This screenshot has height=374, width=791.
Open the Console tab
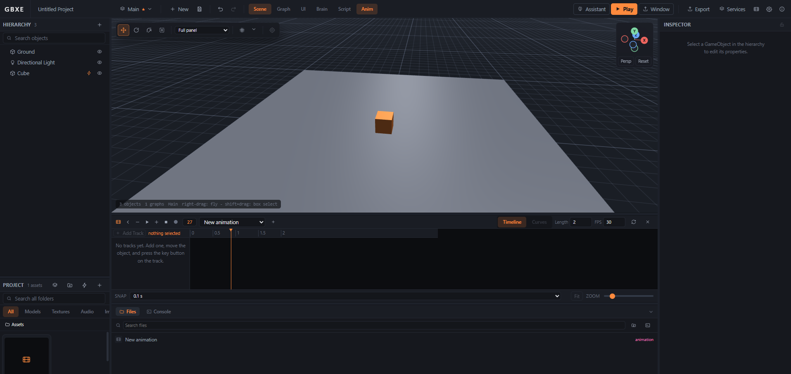pos(159,312)
